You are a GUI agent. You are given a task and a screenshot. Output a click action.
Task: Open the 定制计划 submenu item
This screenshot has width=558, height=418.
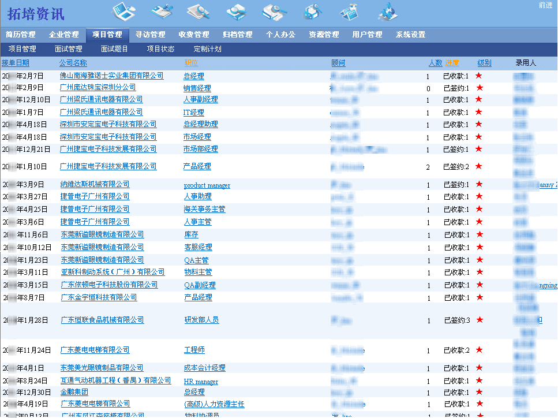[208, 48]
